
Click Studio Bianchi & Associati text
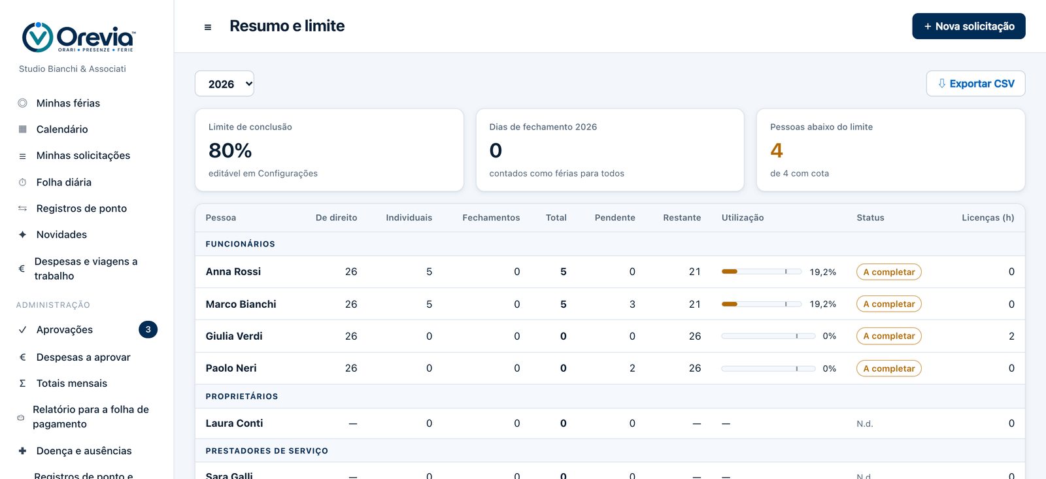click(x=73, y=69)
